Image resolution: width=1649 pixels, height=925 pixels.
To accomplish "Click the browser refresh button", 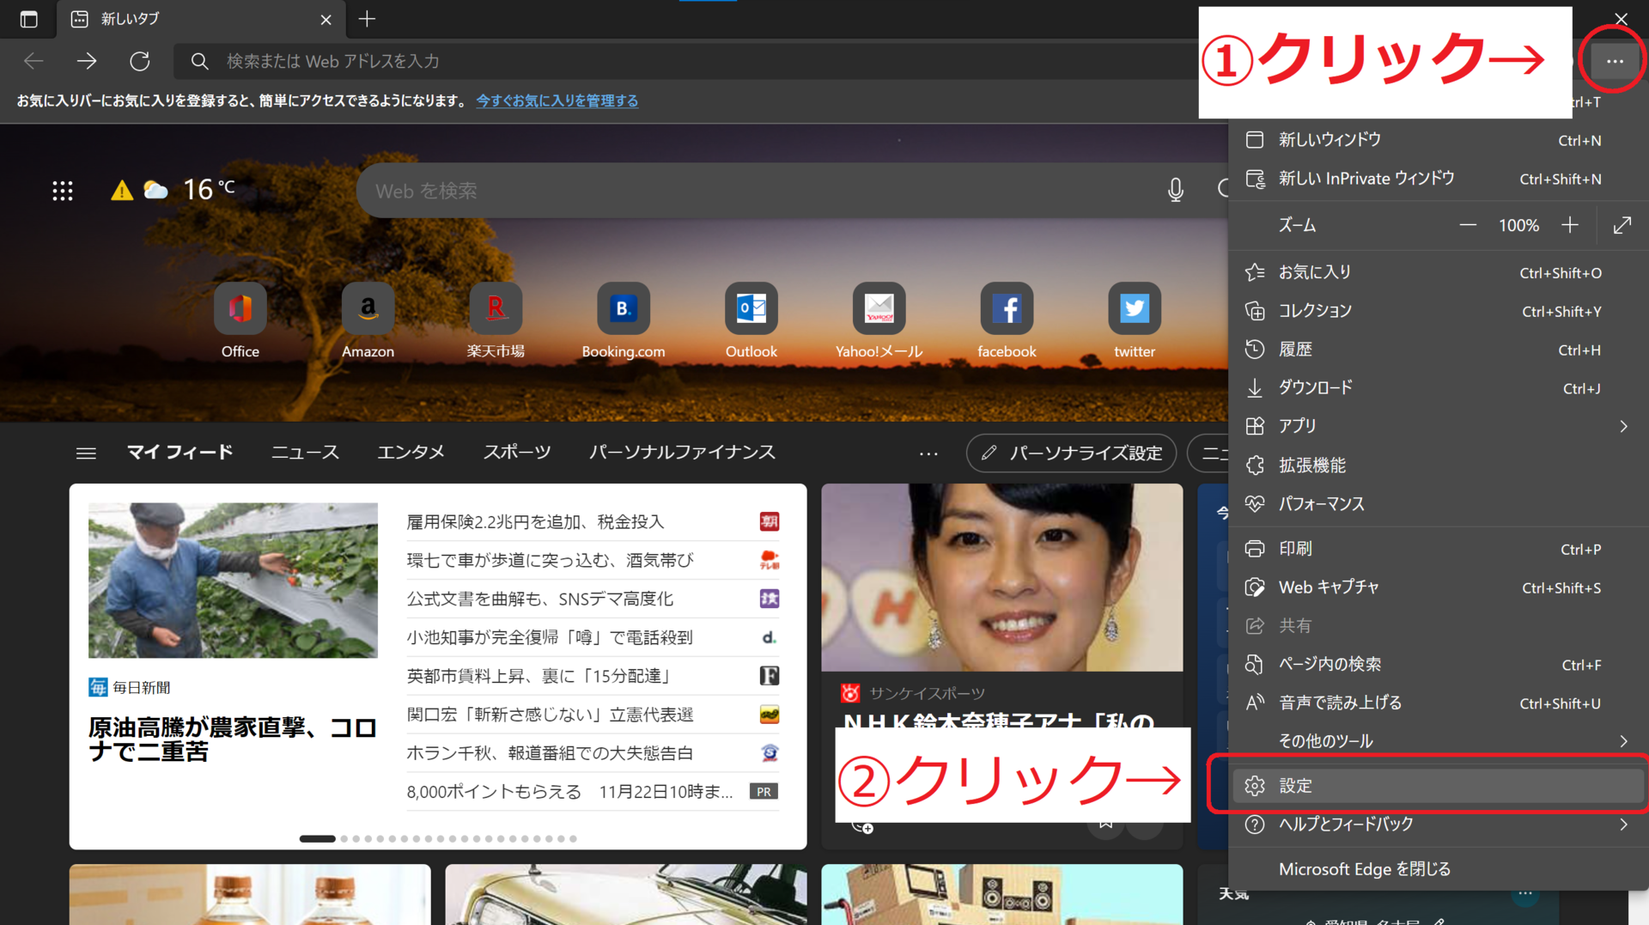I will tap(140, 61).
